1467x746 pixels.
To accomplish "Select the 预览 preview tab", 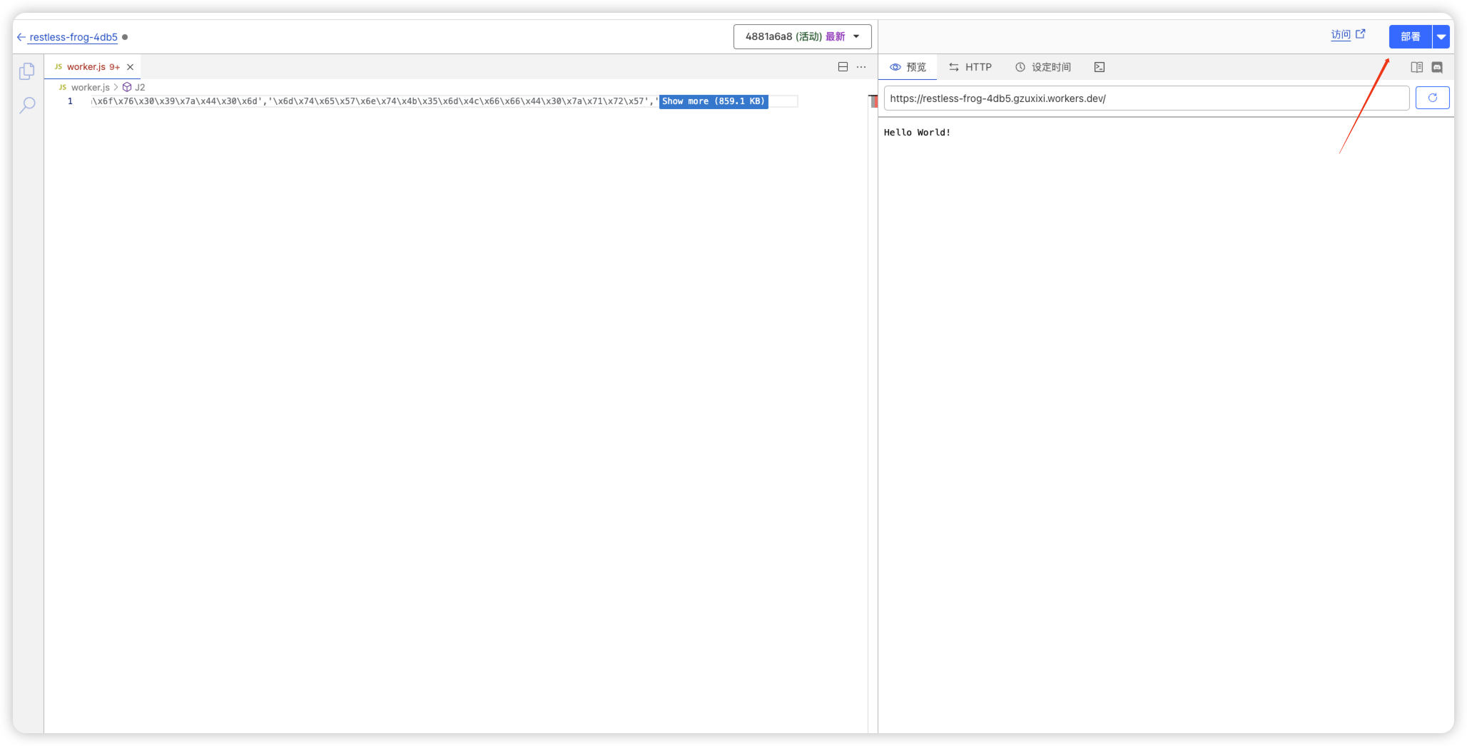I will [908, 67].
